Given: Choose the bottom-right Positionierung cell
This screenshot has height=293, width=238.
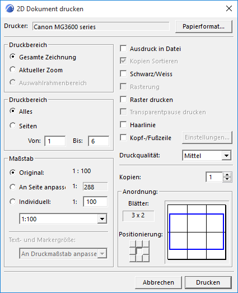Looking at the screenshot, I should coord(146,258).
